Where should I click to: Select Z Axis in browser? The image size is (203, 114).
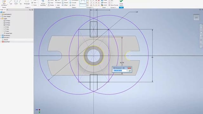click(x=6, y=31)
